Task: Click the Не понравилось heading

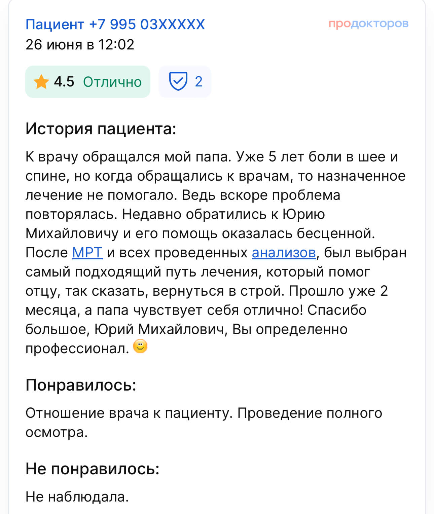Action: tap(92, 468)
